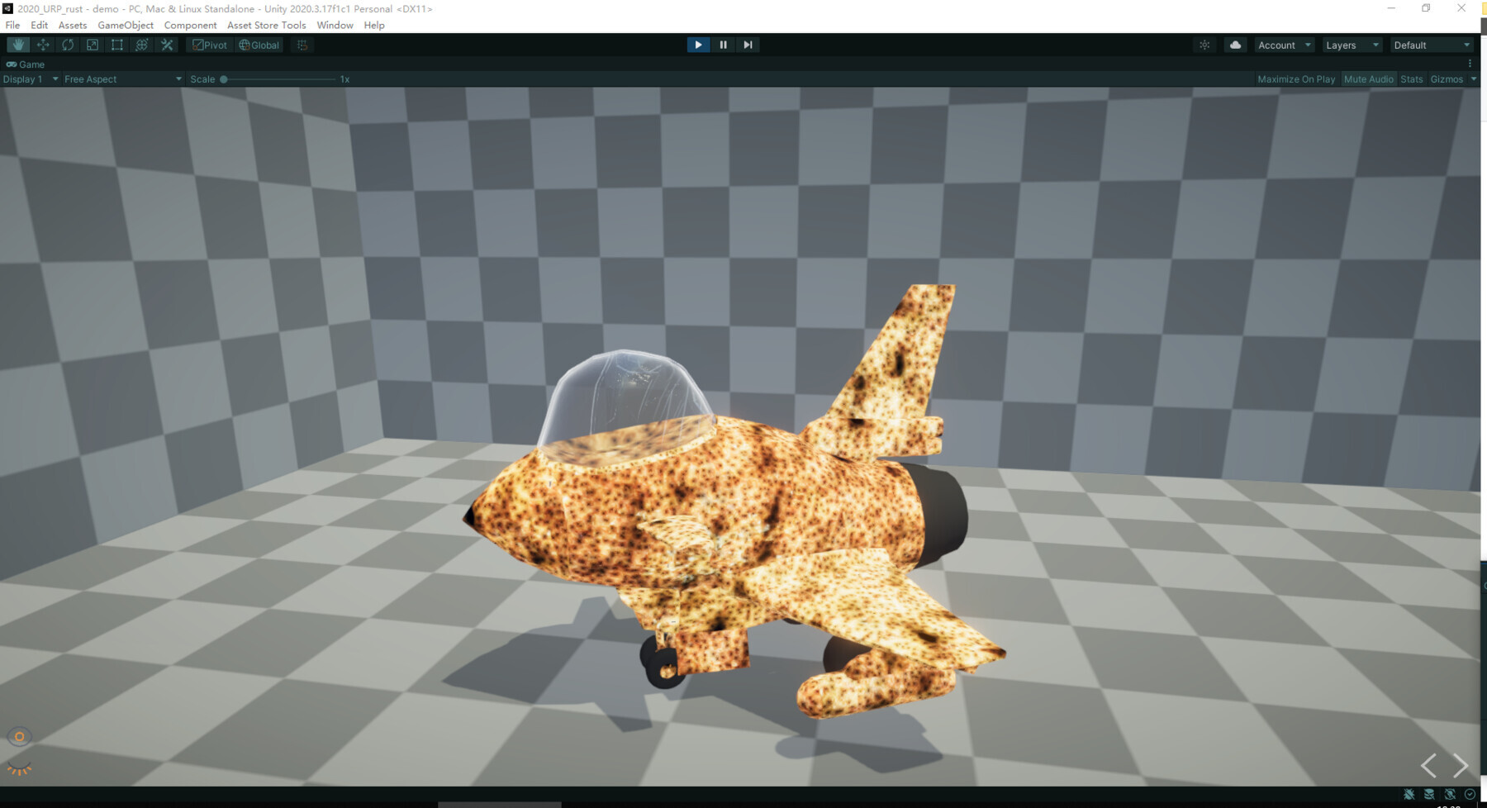1487x808 pixels.
Task: Select the Scale tool
Action: (x=92, y=45)
